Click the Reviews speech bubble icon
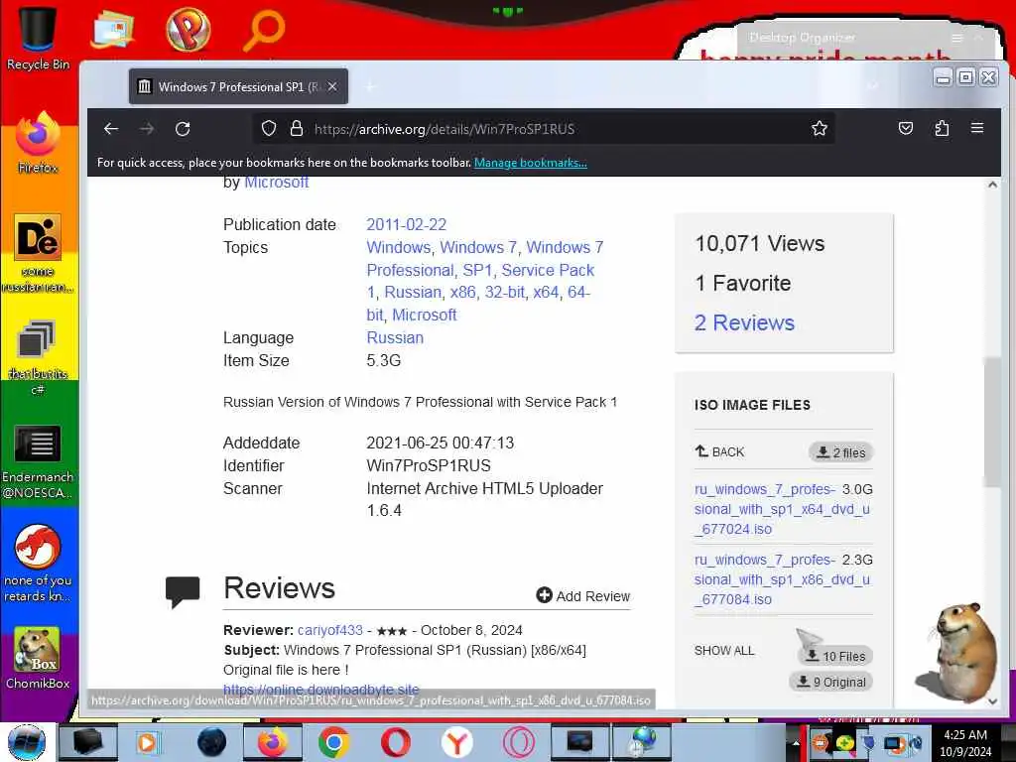The image size is (1016, 762). click(183, 591)
